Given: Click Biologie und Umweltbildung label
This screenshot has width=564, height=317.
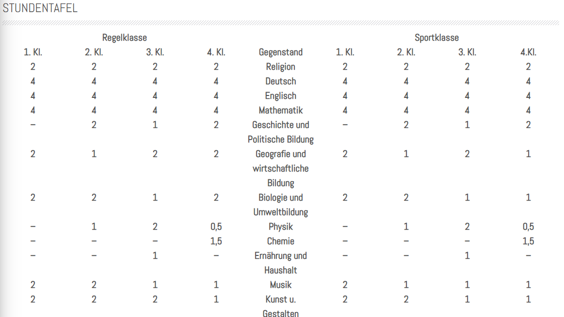Looking at the screenshot, I should click(281, 205).
